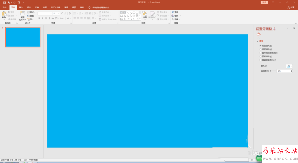Select Picture or texture fill (图片或纹理填充) option
This screenshot has width=298, height=163.
[260, 53]
